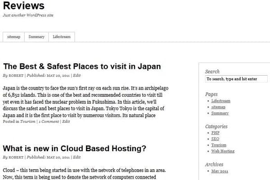Viewport: 270px width, 180px height.
Task: Open Summary in the sidebar Pages list
Action: [x=220, y=113]
